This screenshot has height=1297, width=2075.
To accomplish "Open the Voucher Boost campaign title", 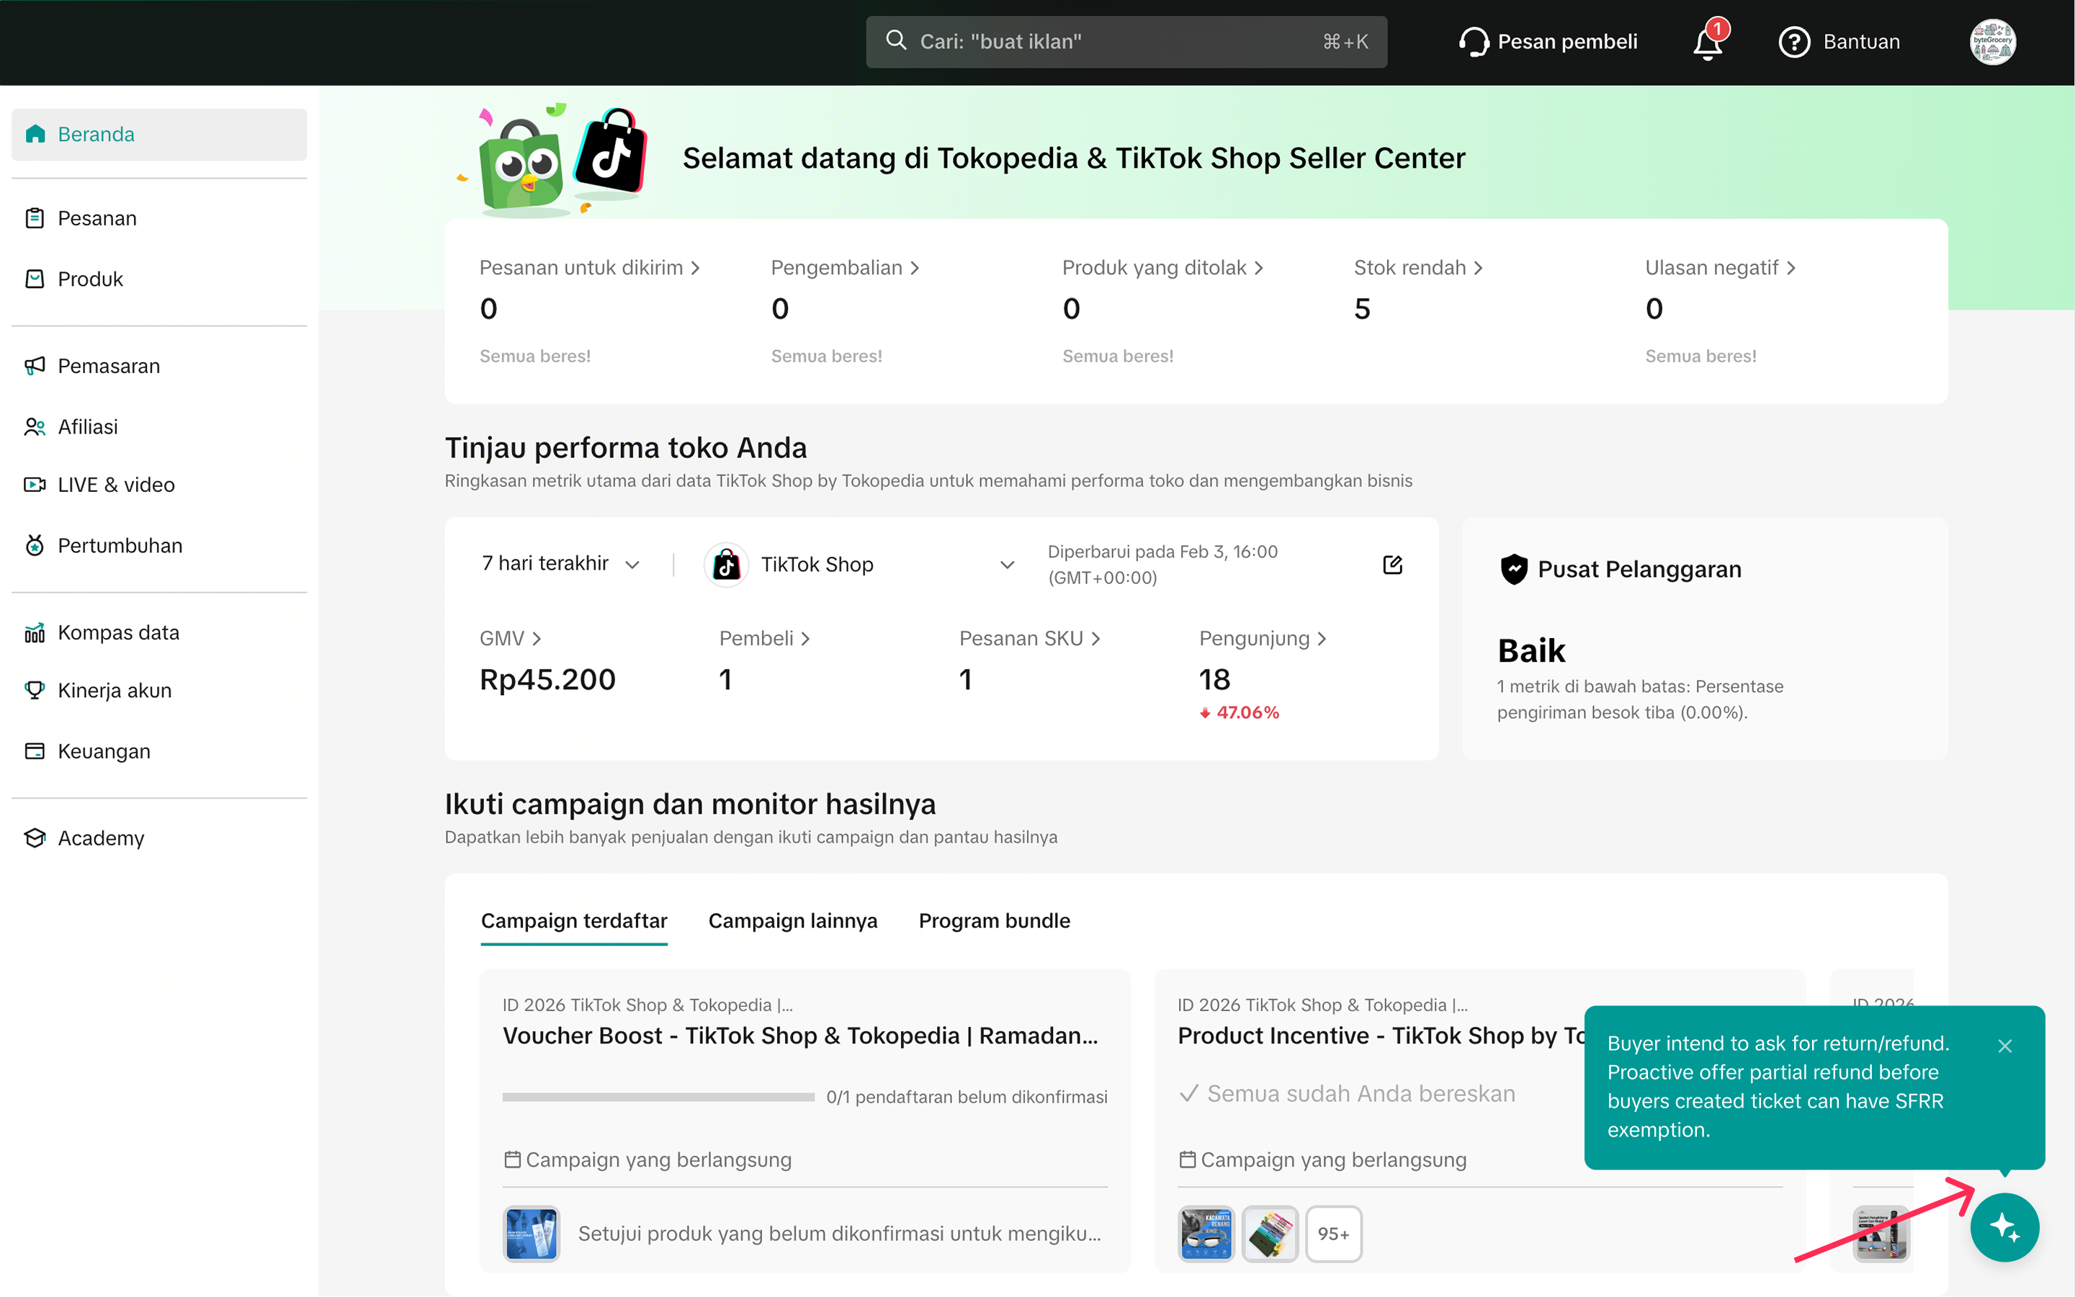I will point(800,1036).
